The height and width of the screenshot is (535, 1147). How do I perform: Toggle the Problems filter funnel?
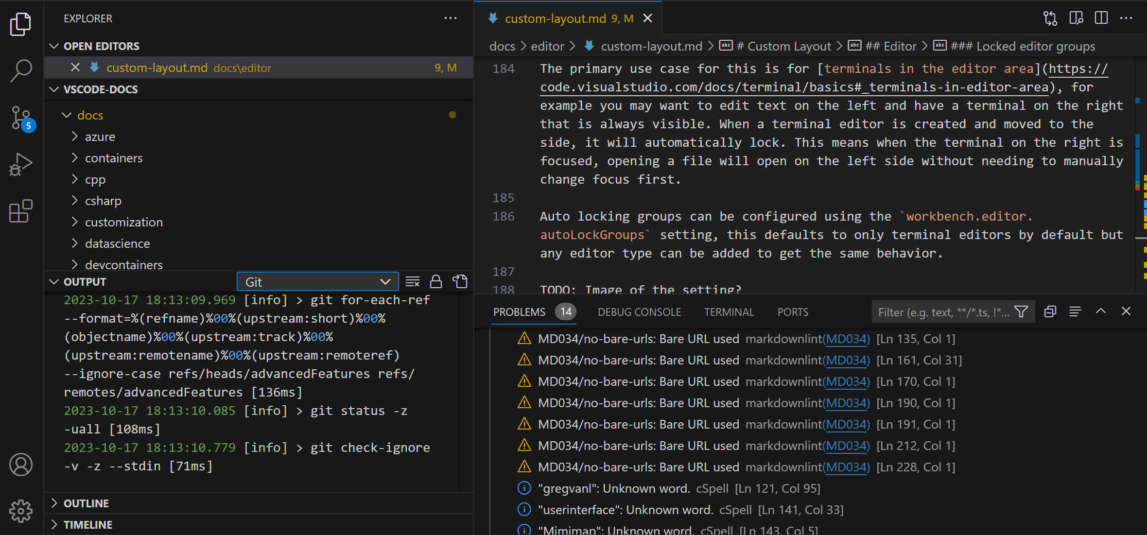[x=1021, y=311]
